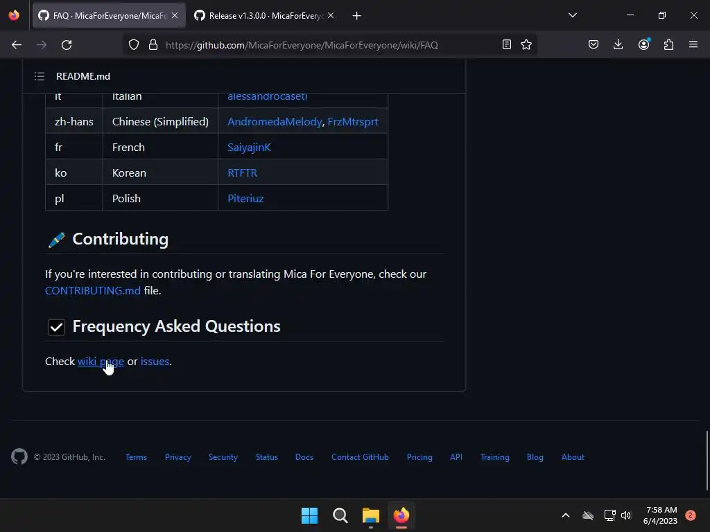
Task: Open the Security footer link
Action: pos(223,457)
